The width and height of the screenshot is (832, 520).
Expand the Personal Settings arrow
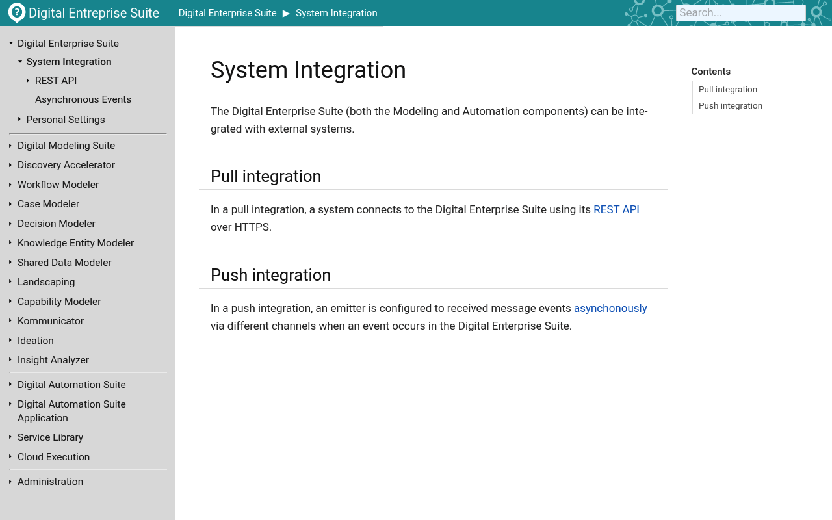point(19,119)
